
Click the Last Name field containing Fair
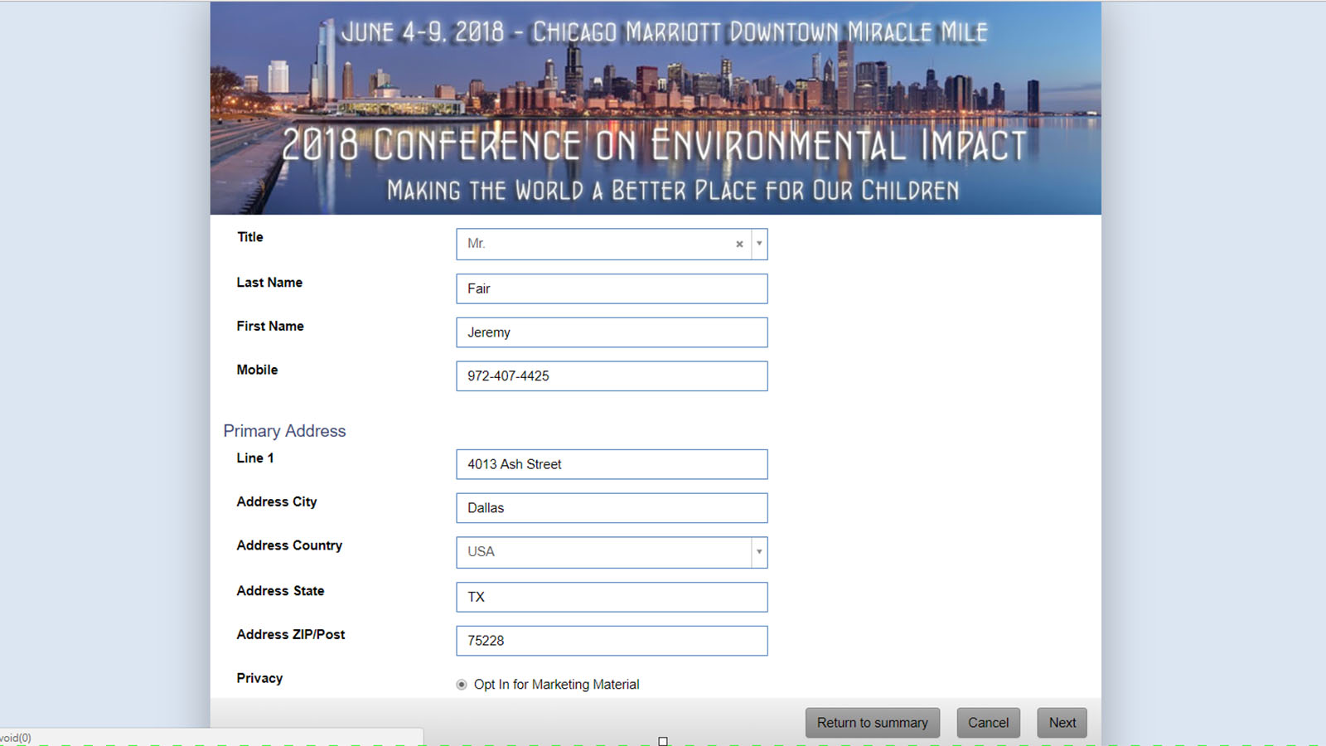[612, 289]
